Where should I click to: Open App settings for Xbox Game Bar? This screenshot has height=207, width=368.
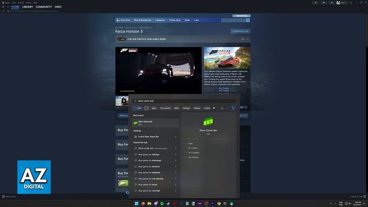(x=193, y=157)
